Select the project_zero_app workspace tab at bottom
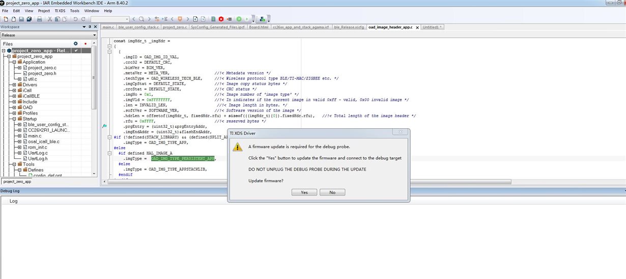This screenshot has width=626, height=279. pyautogui.click(x=17, y=181)
